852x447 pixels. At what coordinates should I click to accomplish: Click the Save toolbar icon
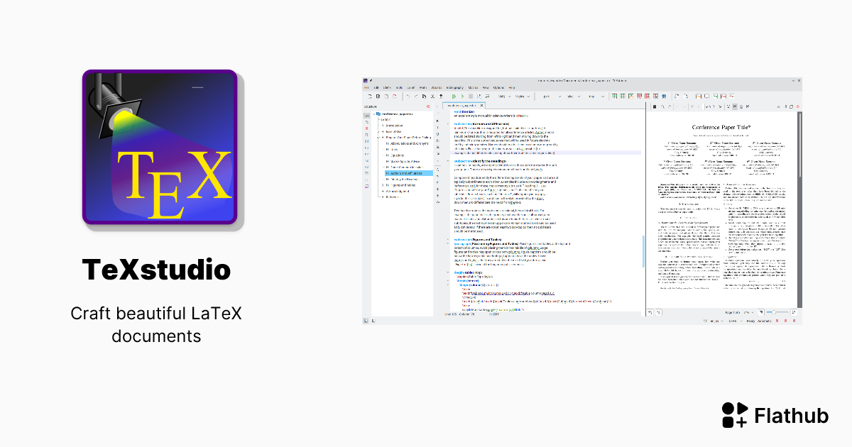386,96
